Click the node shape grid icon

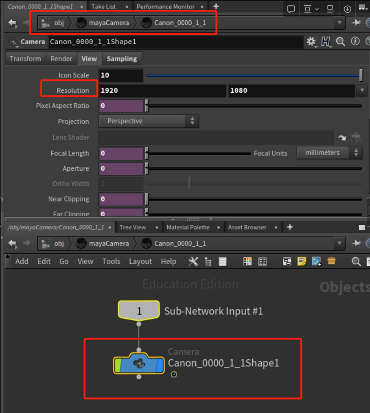tap(263, 261)
